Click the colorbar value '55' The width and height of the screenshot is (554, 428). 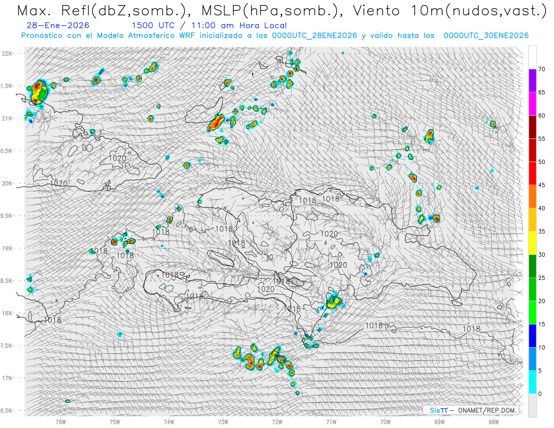click(542, 139)
